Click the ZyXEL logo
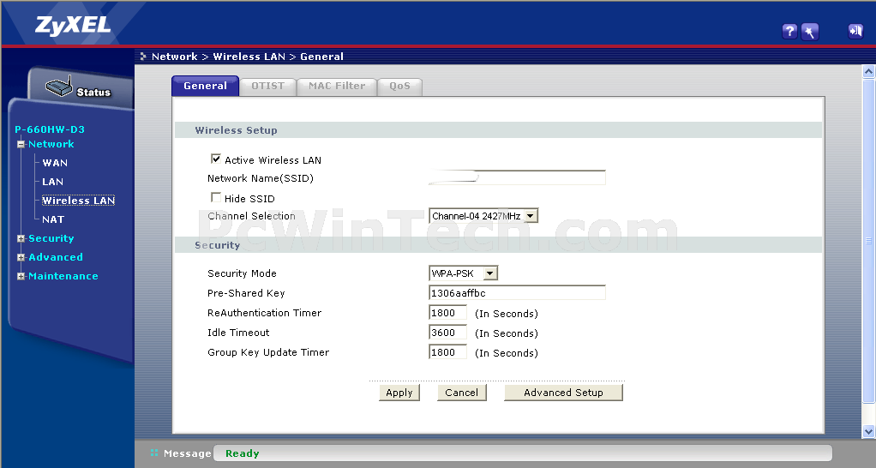This screenshot has width=876, height=468. tap(73, 26)
